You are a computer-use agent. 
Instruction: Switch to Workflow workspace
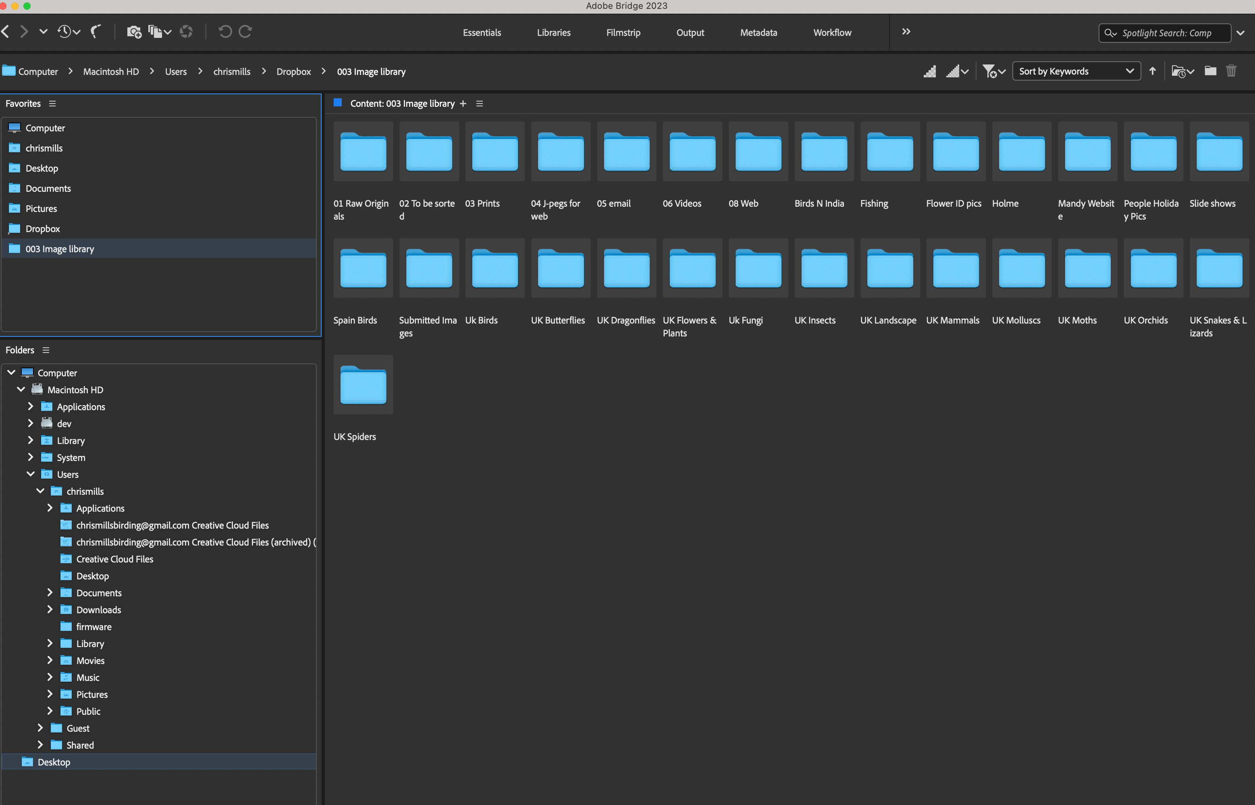point(832,32)
